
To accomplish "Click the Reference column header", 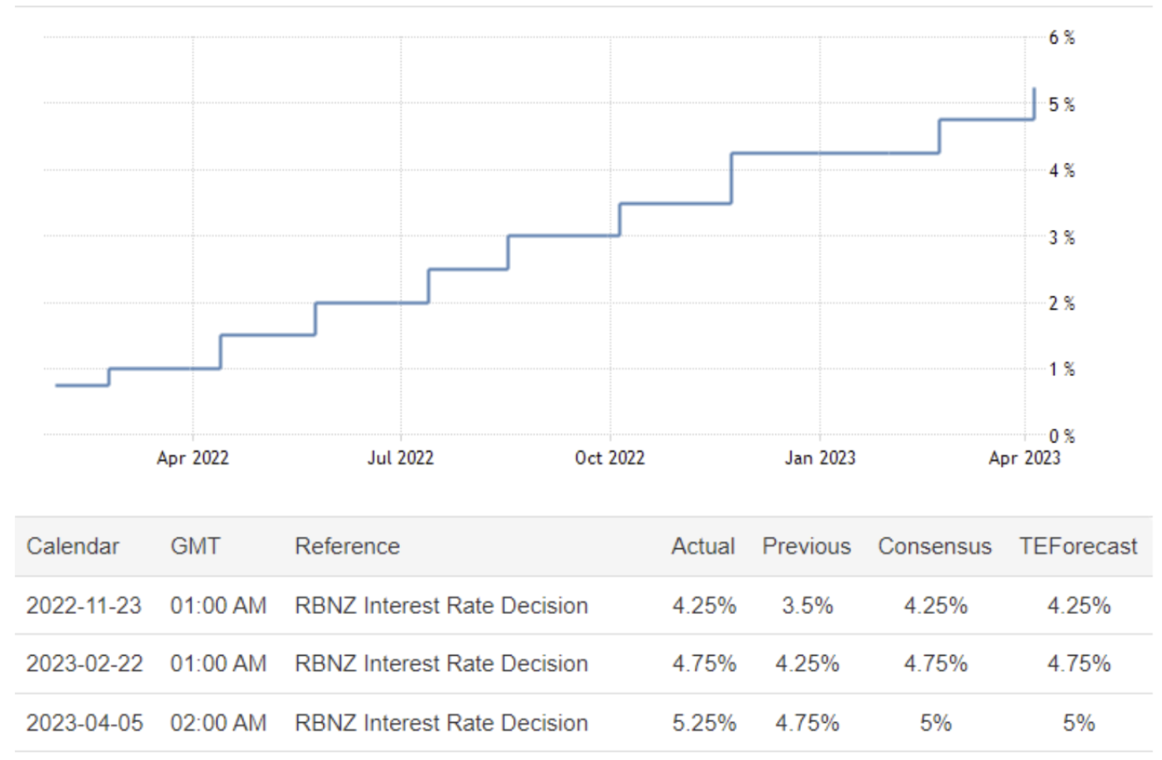I will tap(347, 546).
